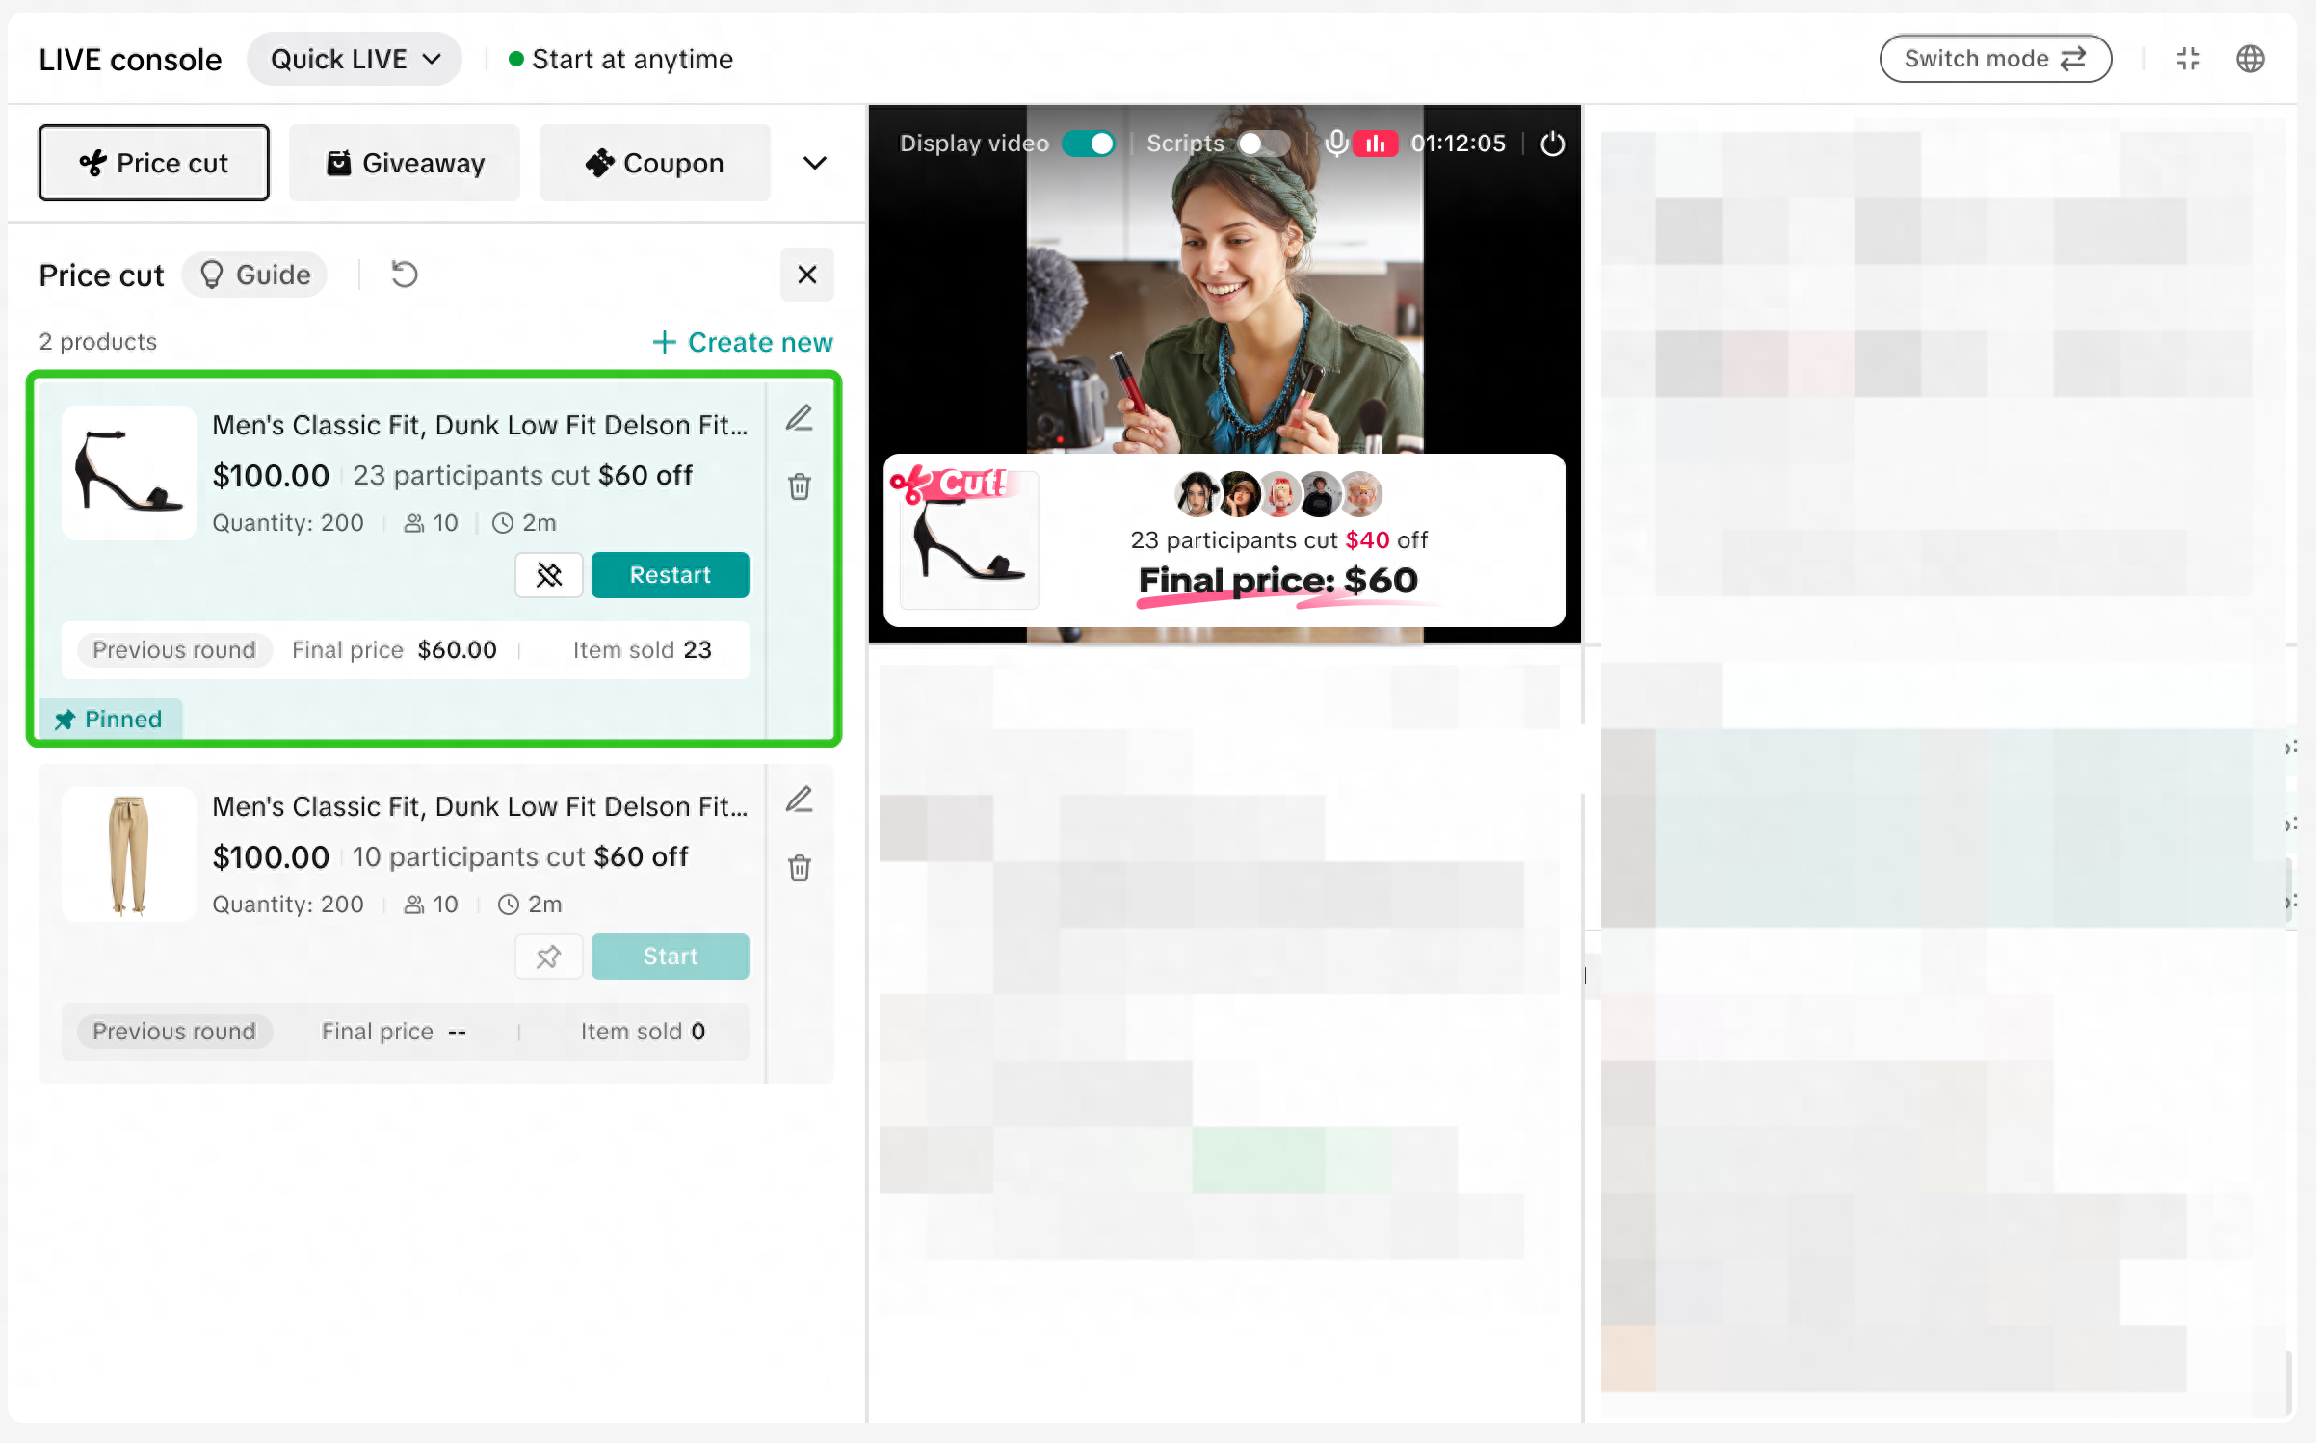This screenshot has height=1443, width=2316.
Task: Open the language globe icon
Action: coord(2250,59)
